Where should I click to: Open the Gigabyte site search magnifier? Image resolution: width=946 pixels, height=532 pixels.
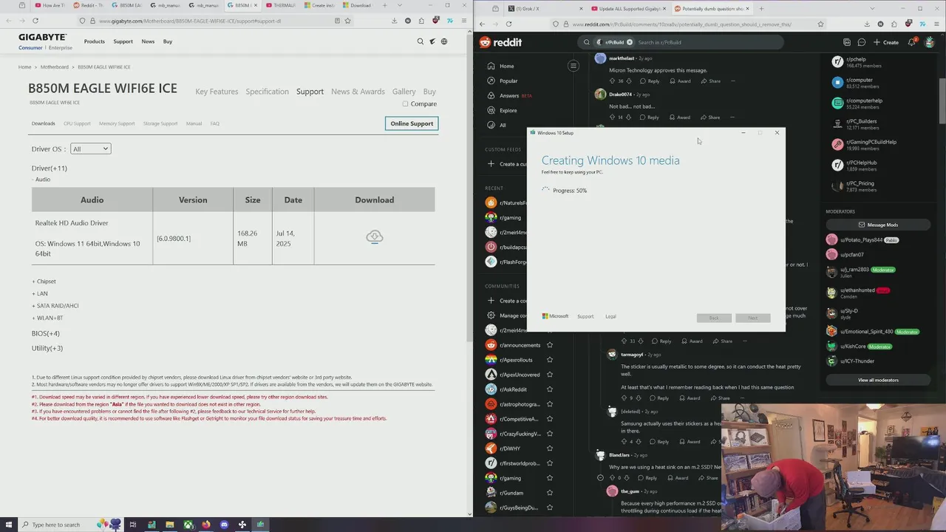click(421, 41)
